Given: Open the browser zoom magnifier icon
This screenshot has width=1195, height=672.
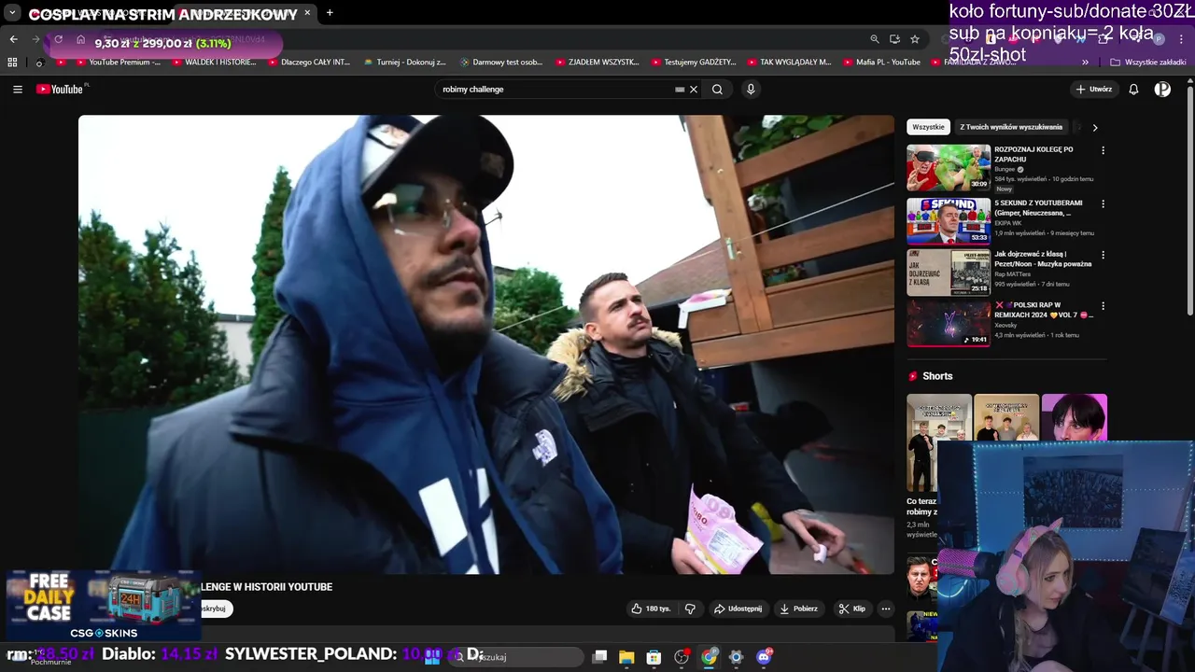Looking at the screenshot, I should [x=874, y=39].
